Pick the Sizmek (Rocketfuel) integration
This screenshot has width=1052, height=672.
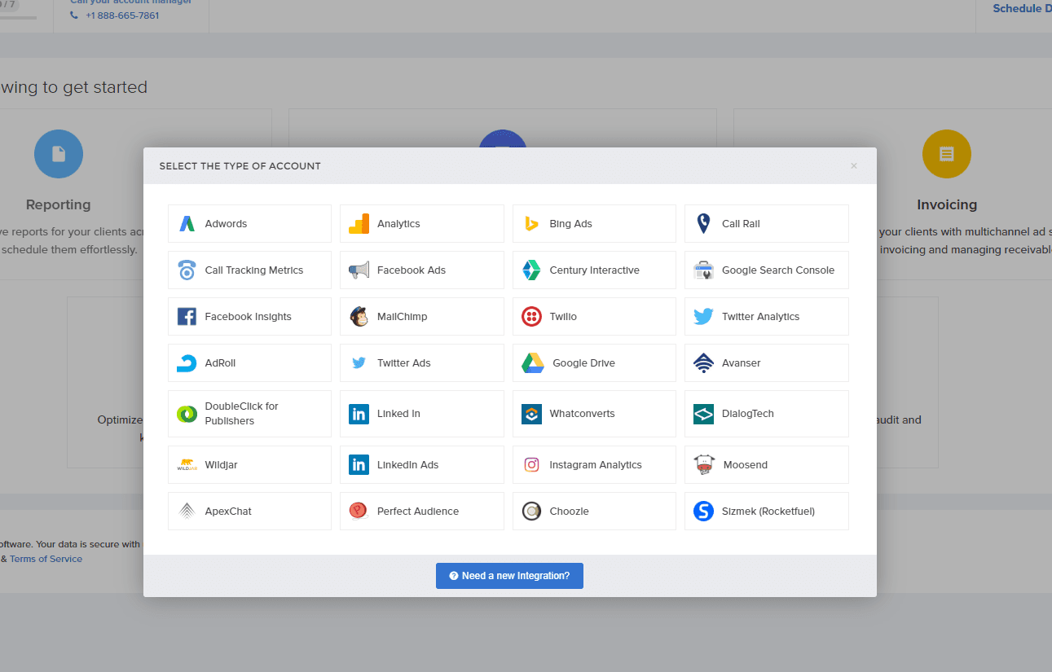click(767, 512)
